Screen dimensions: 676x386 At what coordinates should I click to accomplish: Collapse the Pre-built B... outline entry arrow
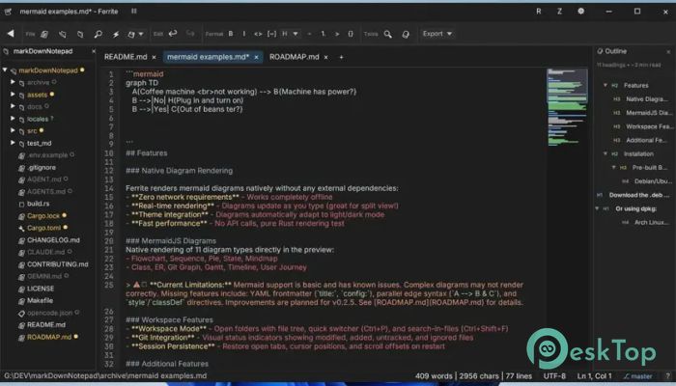tap(613, 168)
